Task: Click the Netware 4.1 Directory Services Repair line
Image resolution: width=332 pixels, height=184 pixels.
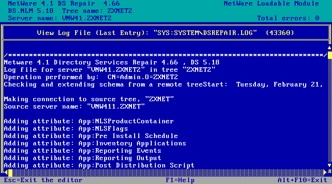Action: click(x=112, y=62)
